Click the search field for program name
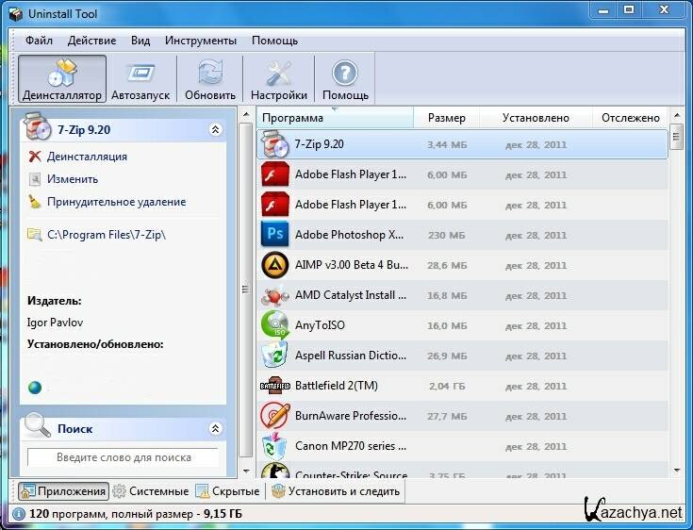The image size is (693, 530). point(123,456)
